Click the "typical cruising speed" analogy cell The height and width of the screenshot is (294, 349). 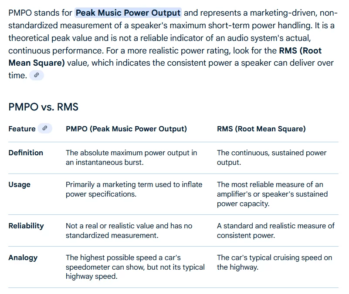coord(274,262)
